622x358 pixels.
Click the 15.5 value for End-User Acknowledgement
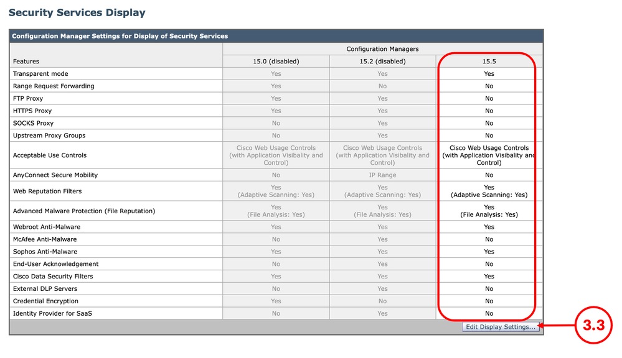[489, 264]
